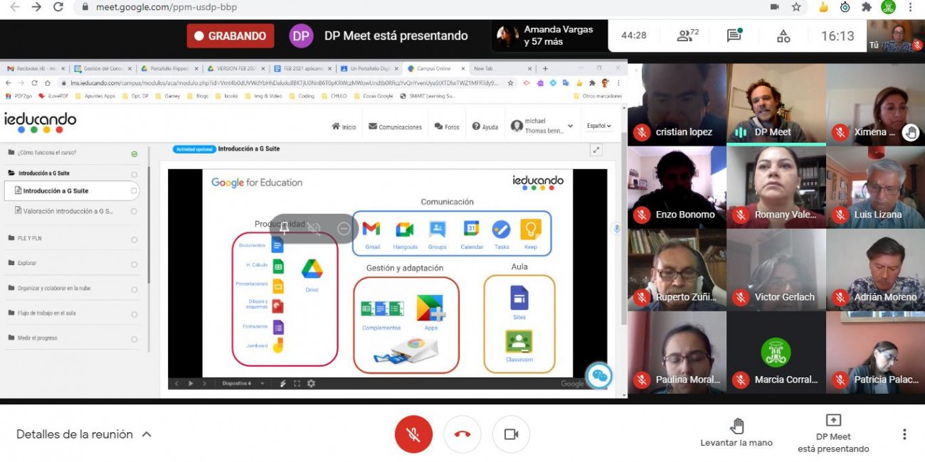Click the Apps marketplace icon on the slide
Viewport: 925px width, 462px height.
pyautogui.click(x=430, y=308)
